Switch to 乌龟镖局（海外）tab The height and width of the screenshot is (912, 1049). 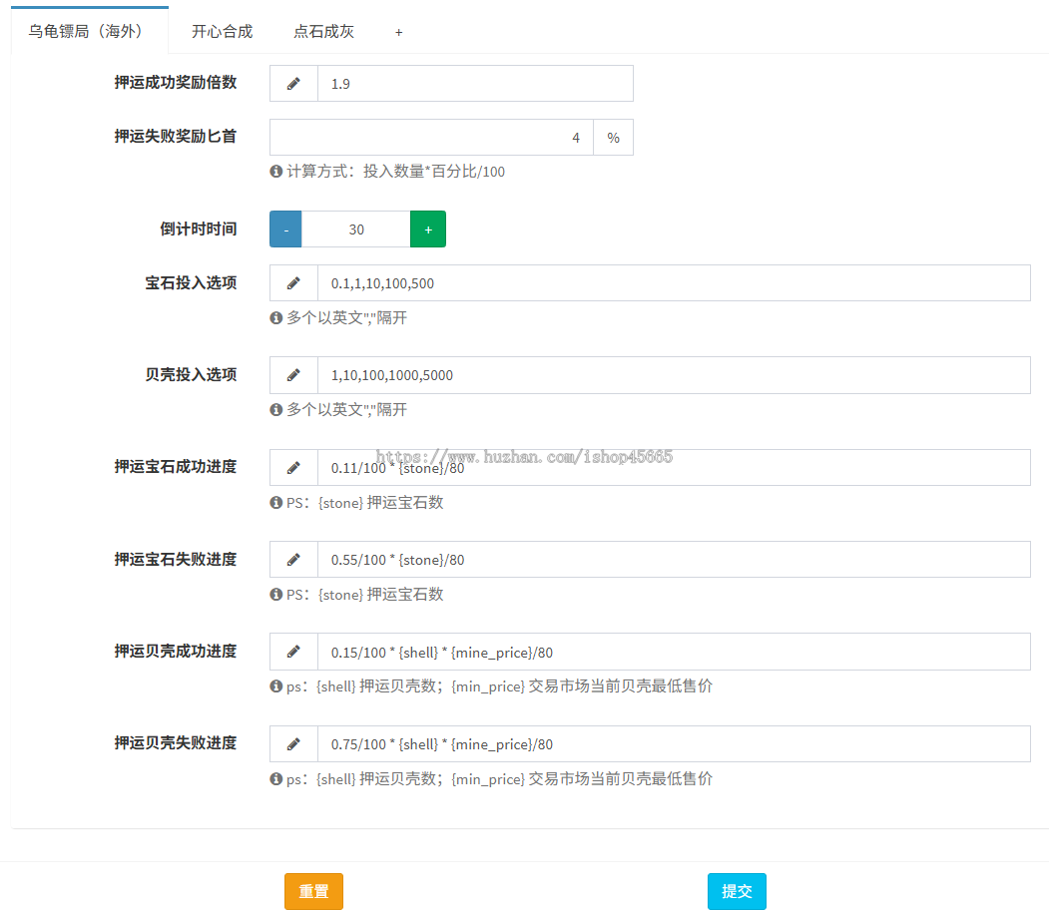pyautogui.click(x=90, y=31)
